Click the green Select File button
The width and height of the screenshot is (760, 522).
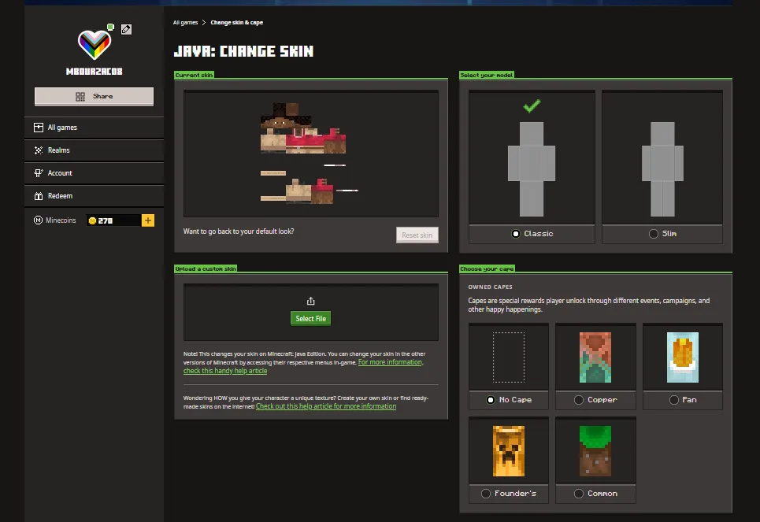[x=310, y=318]
